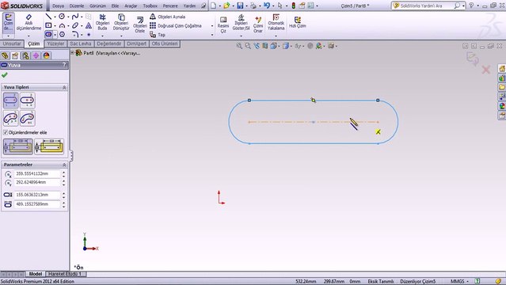Toggle Çizim sketch mode button
Image resolution: width=506 pixels, height=285 pixels.
tap(8, 22)
